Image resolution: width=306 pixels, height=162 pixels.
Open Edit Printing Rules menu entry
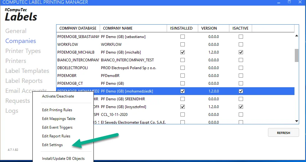point(57,110)
